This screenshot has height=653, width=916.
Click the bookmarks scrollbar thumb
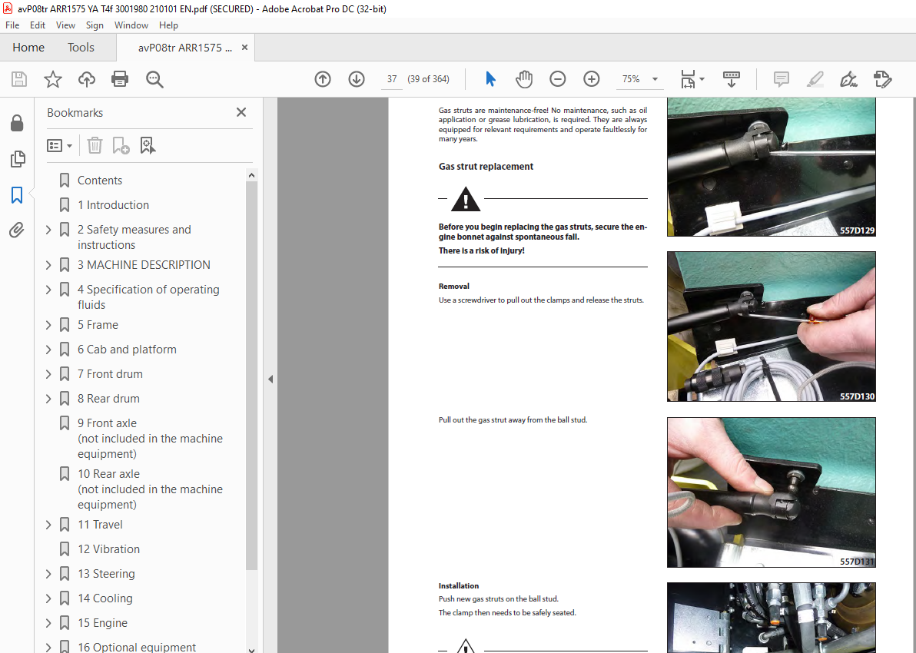click(252, 375)
